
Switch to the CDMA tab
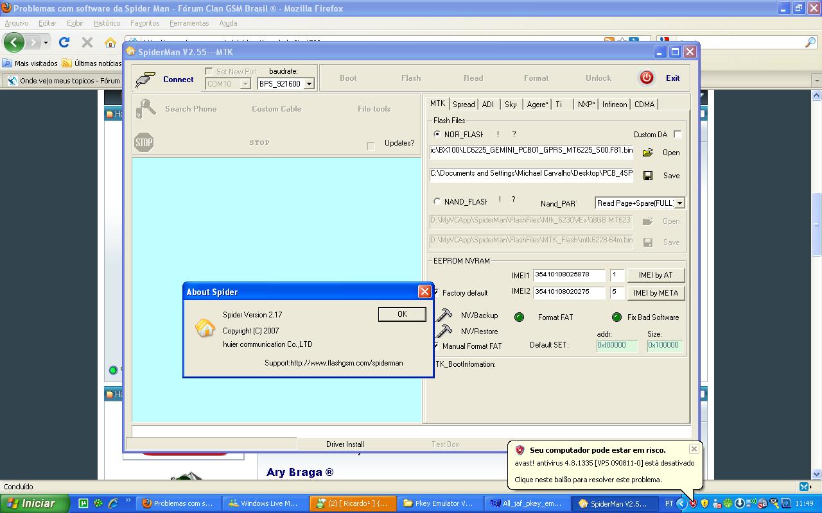click(644, 104)
